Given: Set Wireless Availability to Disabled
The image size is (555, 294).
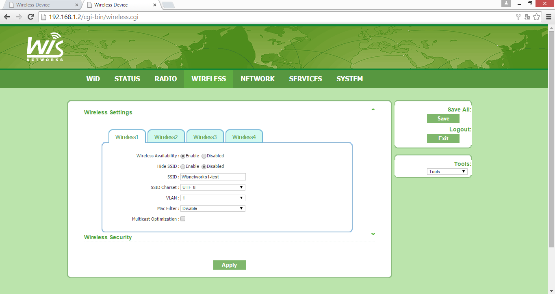Looking at the screenshot, I should pos(204,156).
